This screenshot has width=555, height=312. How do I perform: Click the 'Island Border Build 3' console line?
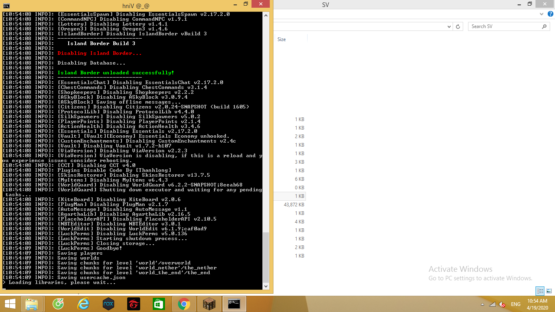pos(101,43)
